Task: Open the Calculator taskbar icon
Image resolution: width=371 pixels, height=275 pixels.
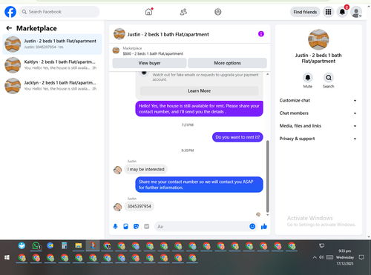Action: point(65,245)
